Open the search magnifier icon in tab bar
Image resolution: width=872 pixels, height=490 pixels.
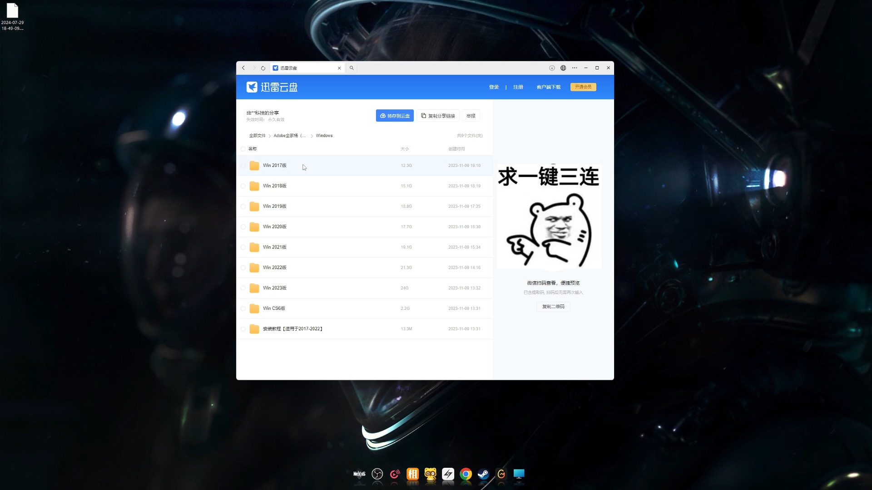pyautogui.click(x=352, y=68)
